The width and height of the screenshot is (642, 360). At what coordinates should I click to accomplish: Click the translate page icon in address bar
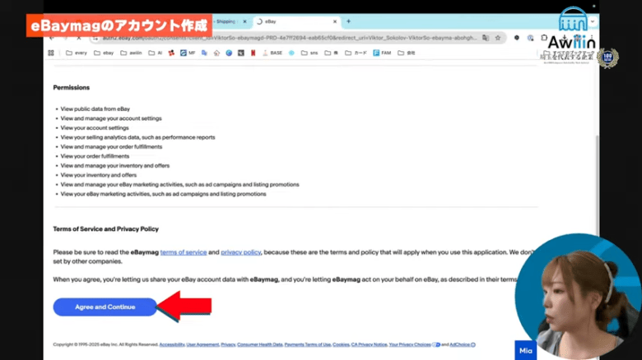pos(485,37)
